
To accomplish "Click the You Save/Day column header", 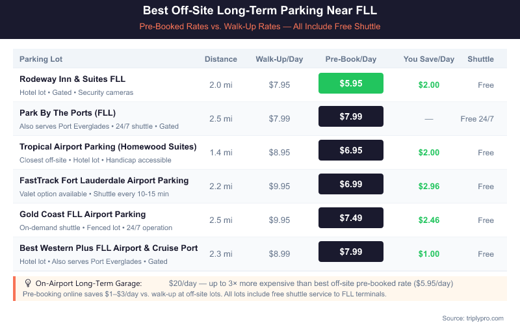I will [x=429, y=59].
